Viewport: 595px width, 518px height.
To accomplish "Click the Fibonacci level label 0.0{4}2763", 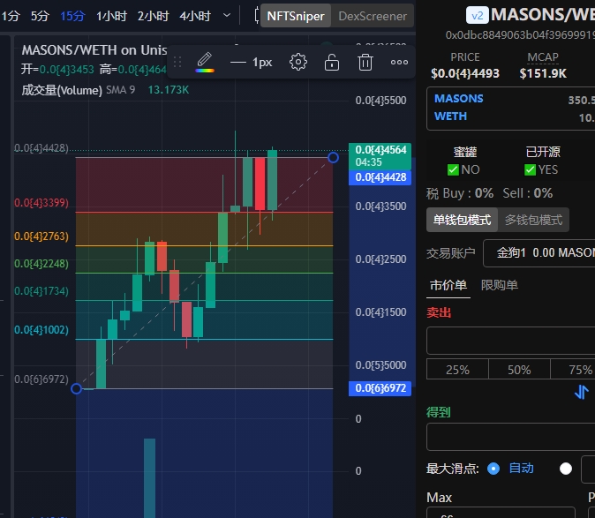I will coord(41,236).
